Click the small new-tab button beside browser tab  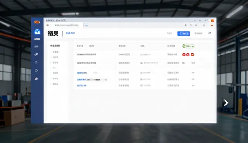click(86, 25)
